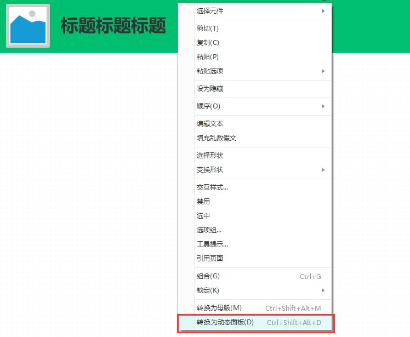The height and width of the screenshot is (337, 410).
Task: Select 转换为动态面板(D) highlighted entry
Action: [225, 322]
